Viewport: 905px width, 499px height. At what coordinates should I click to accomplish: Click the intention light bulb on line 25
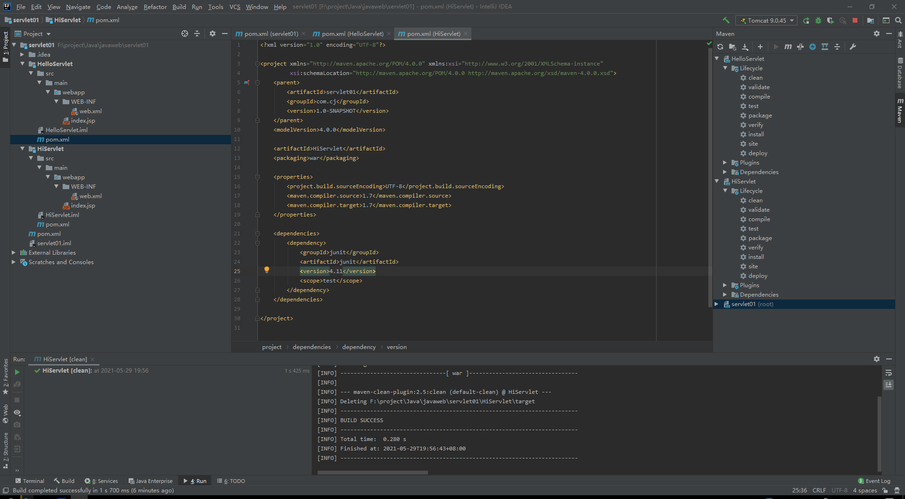(x=267, y=270)
